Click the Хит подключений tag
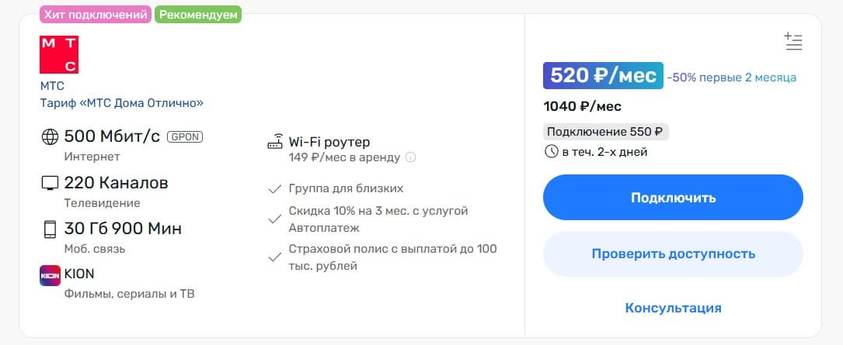This screenshot has width=843, height=345. point(95,15)
